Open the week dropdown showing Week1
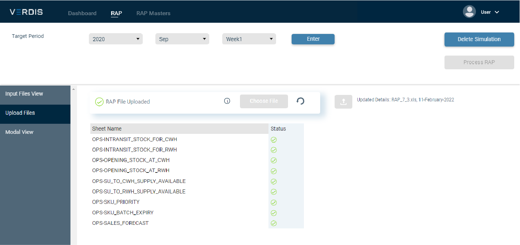Screen dimensions: 520x245 pyautogui.click(x=249, y=39)
